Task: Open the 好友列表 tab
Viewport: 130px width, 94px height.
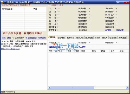Action: [89, 38]
